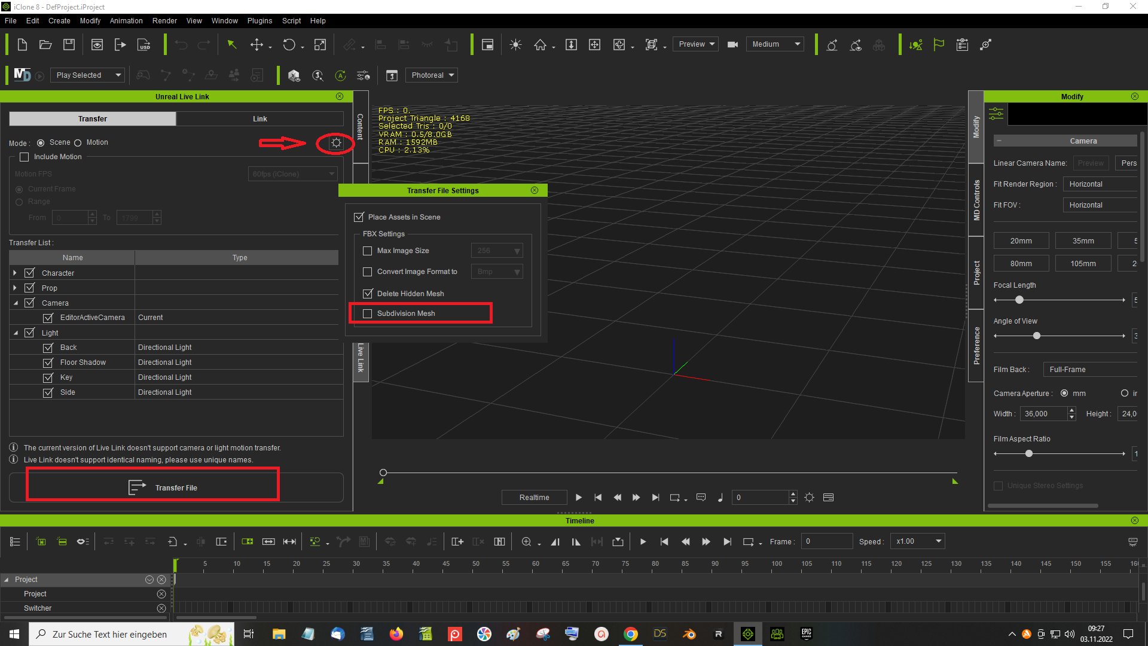Image resolution: width=1148 pixels, height=646 pixels.
Task: Enable Convert Image Format to checkbox
Action: click(368, 272)
